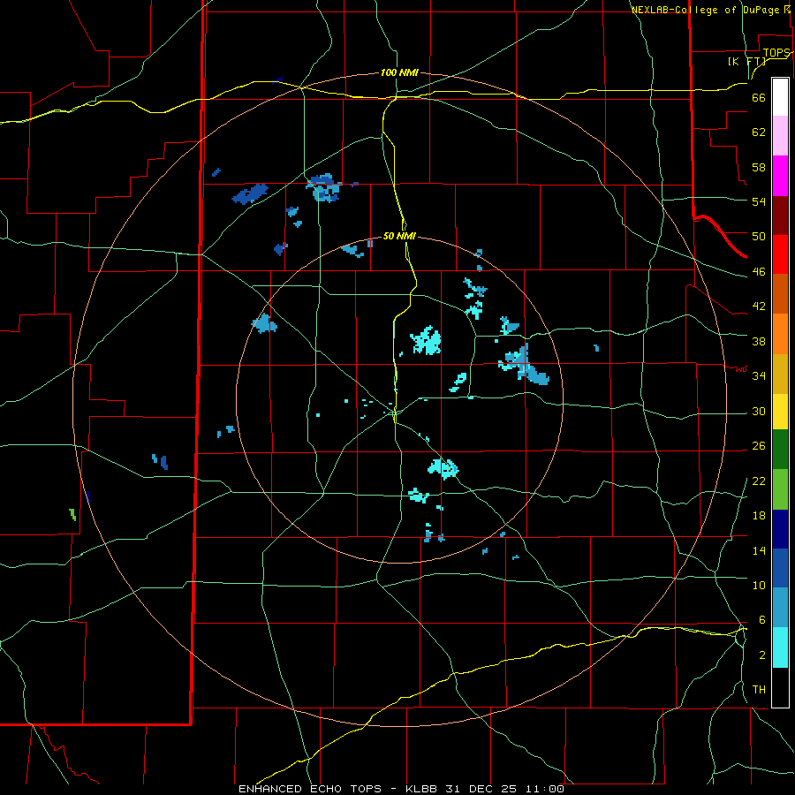
Task: Click the legend value 50
Action: pos(759,236)
